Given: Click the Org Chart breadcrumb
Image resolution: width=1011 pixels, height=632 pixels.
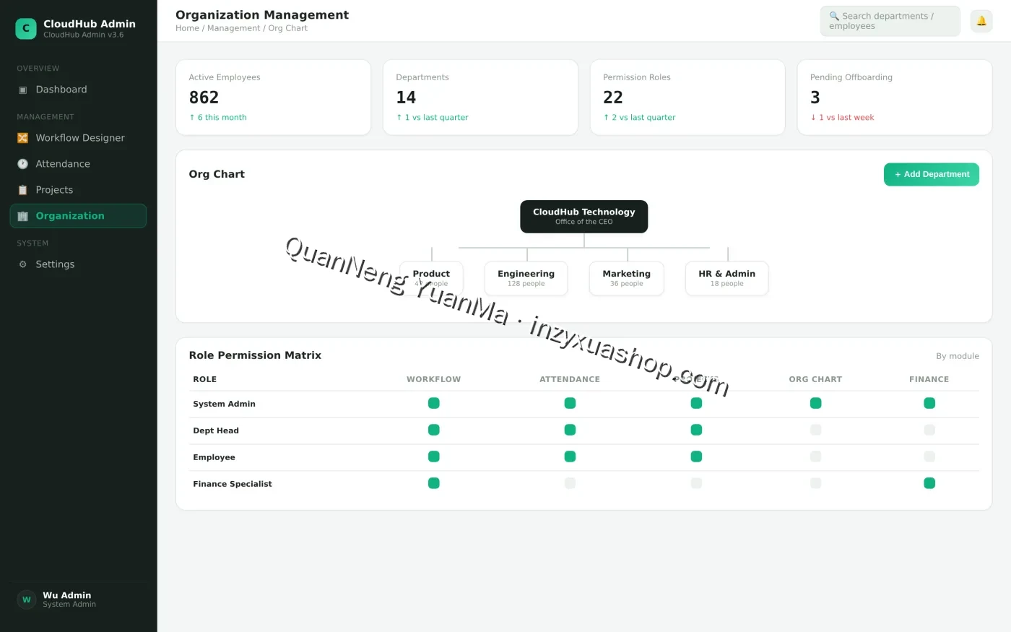Looking at the screenshot, I should pos(287,28).
